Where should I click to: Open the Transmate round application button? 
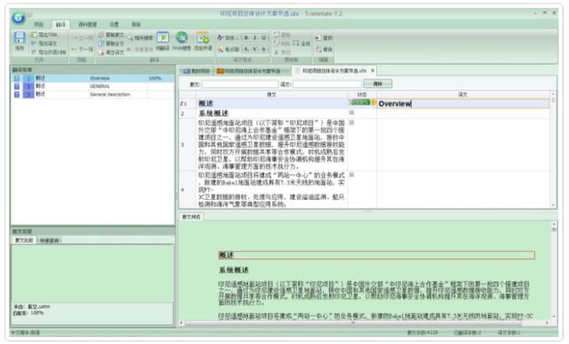[x=18, y=18]
